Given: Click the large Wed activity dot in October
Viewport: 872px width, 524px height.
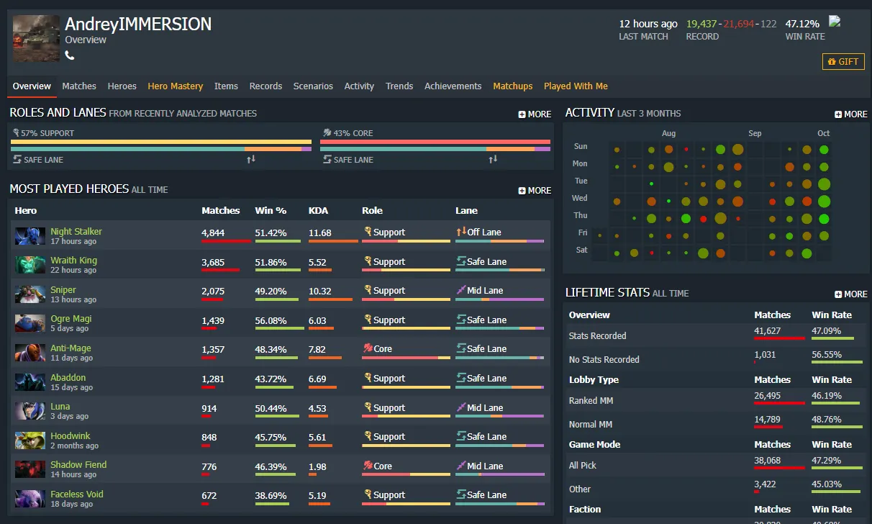Looking at the screenshot, I should 824,202.
